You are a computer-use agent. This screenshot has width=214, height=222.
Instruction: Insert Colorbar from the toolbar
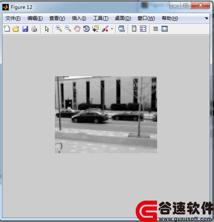click(134, 29)
